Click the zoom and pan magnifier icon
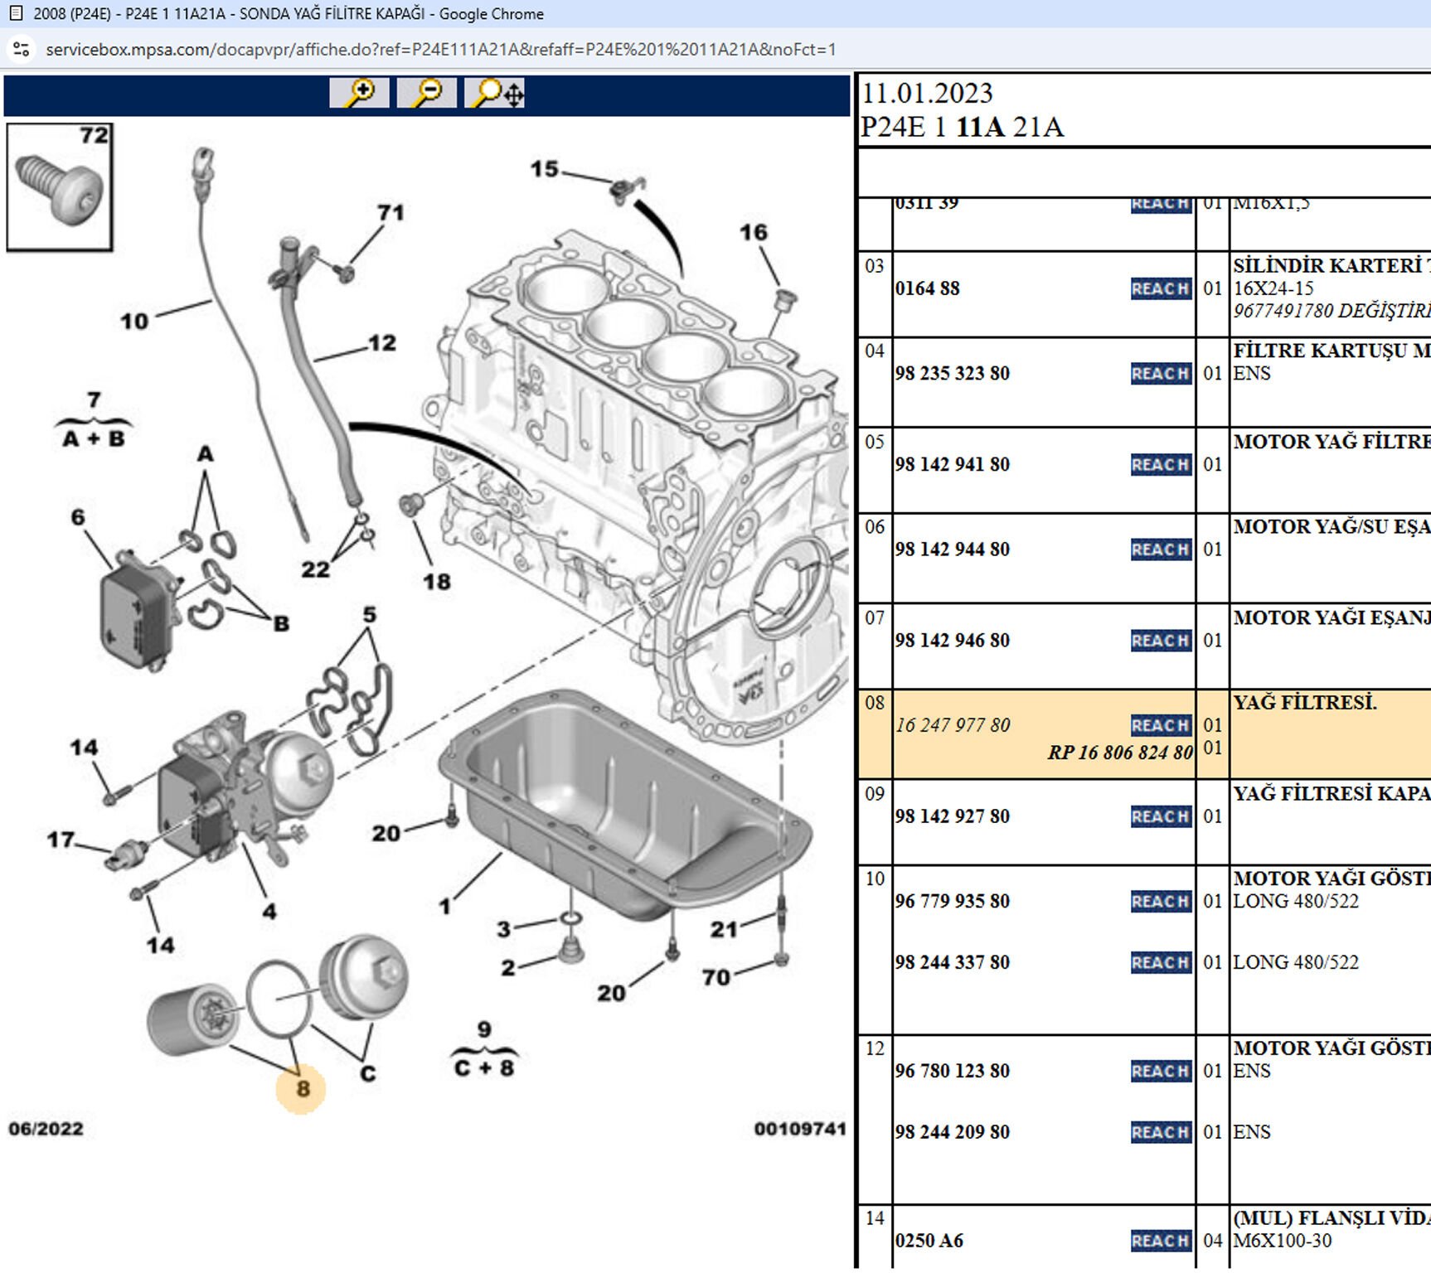This screenshot has height=1273, width=1431. coord(495,93)
